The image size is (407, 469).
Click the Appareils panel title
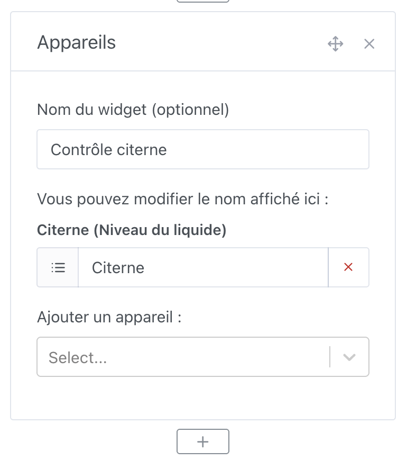coord(76,42)
